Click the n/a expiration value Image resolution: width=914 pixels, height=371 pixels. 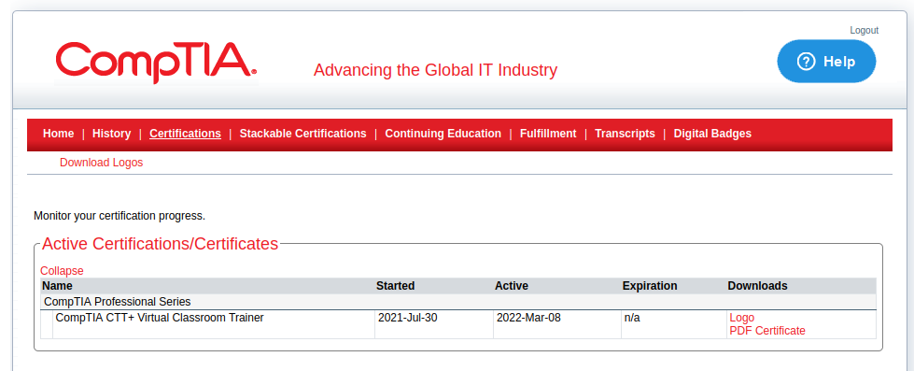tap(632, 318)
